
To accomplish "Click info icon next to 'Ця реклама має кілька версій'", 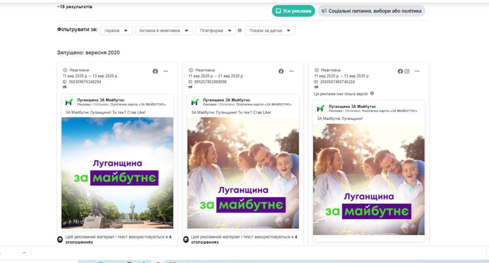I will click(372, 94).
